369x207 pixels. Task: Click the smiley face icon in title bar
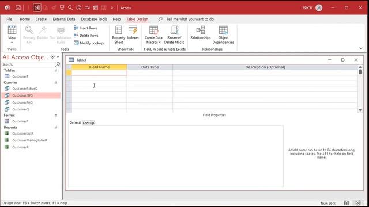click(79, 7)
